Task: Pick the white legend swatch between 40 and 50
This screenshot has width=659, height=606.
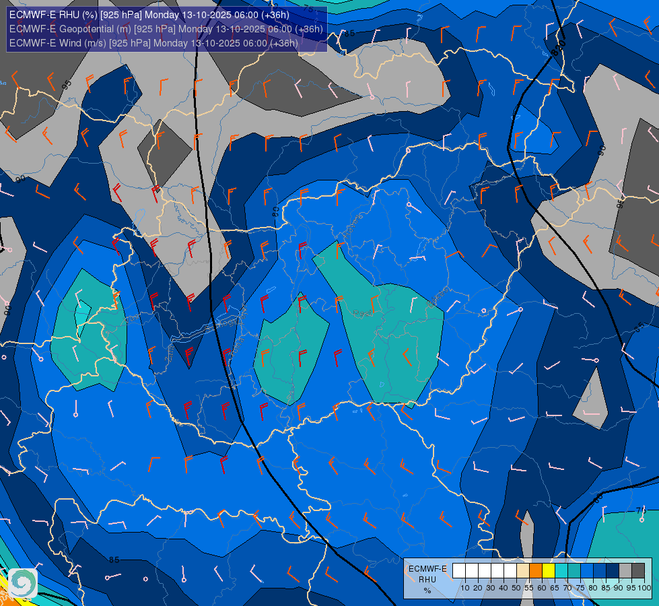Action: click(x=510, y=570)
